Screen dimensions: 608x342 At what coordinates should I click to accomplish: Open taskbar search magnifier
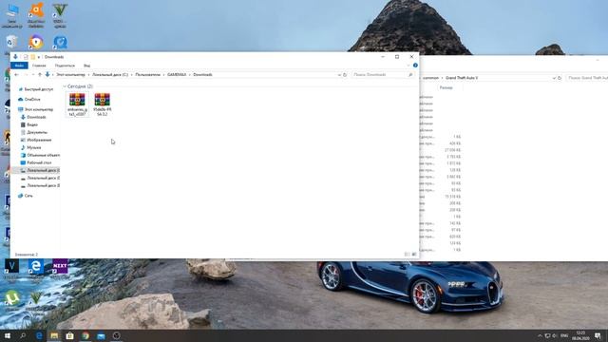click(23, 335)
